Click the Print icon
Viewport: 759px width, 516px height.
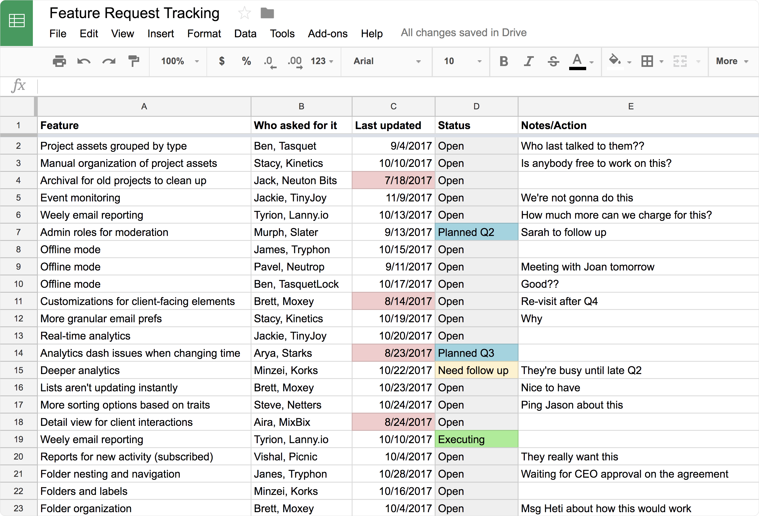pyautogui.click(x=59, y=61)
